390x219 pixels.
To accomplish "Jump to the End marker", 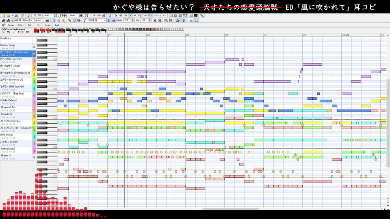I will [x=57, y=25].
